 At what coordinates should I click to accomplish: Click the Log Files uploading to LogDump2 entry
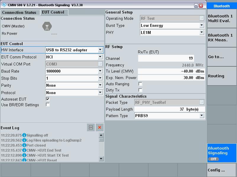pyautogui.click(x=54, y=140)
